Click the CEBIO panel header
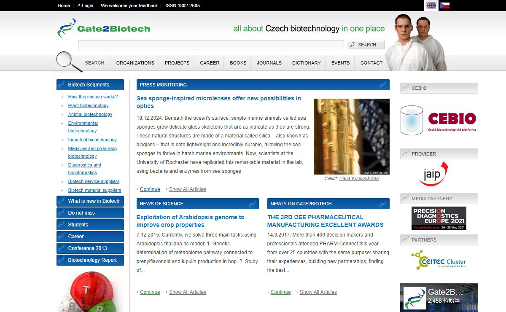The width and height of the screenshot is (506, 312). (x=439, y=88)
